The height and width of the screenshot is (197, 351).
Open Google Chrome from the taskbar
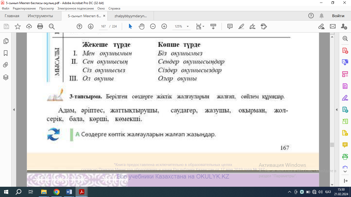[x=57, y=192]
